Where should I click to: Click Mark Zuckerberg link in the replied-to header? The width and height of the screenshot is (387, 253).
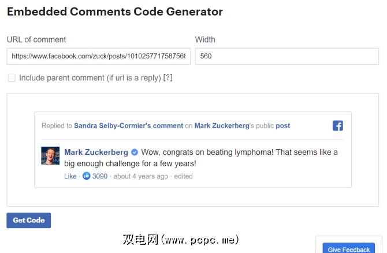click(x=221, y=126)
